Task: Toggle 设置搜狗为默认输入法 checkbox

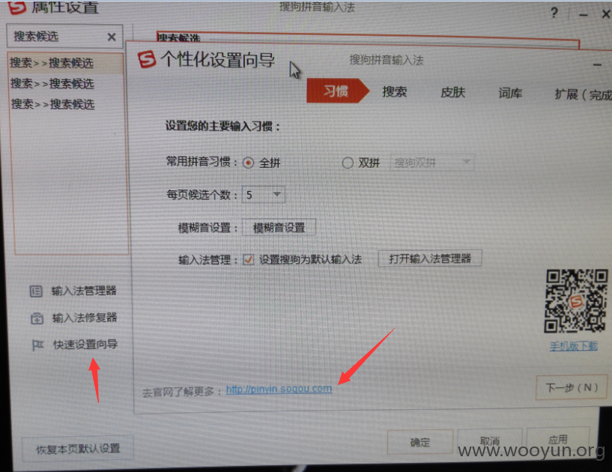Action: click(x=248, y=259)
